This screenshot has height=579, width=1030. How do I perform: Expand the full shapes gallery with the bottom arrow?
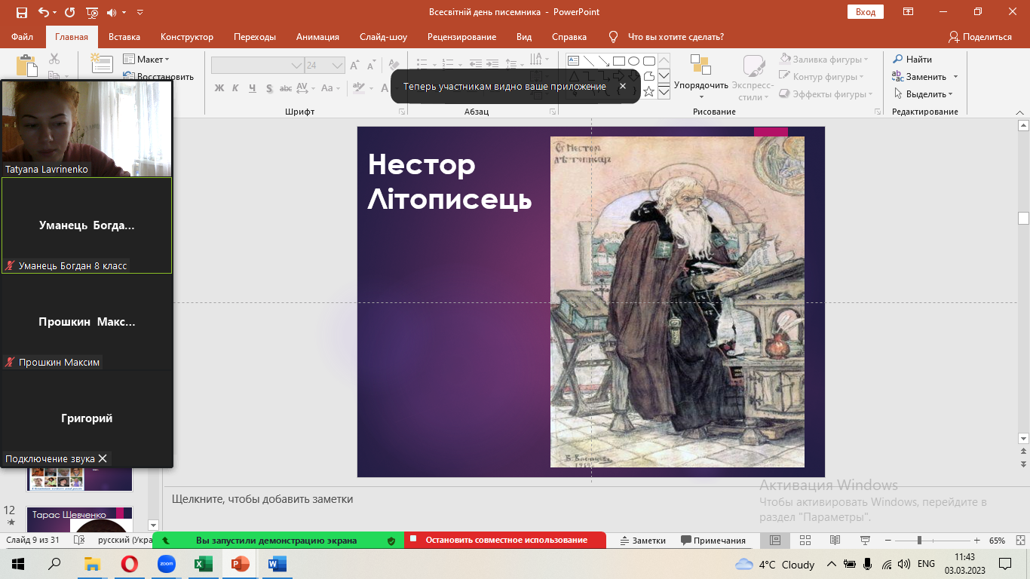[664, 92]
